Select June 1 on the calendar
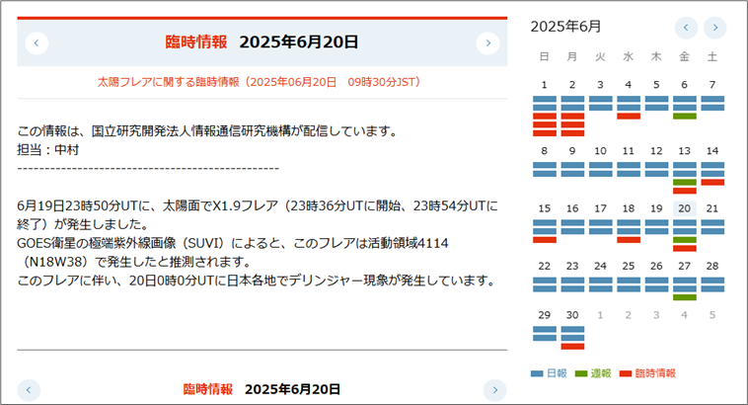 coord(545,85)
